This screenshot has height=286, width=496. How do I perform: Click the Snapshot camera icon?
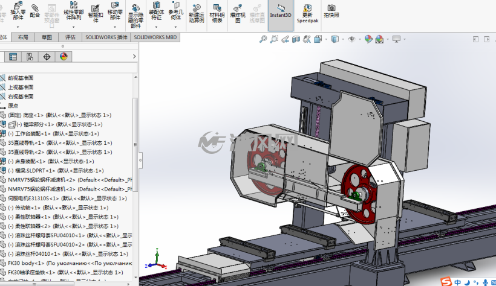tap(331, 11)
